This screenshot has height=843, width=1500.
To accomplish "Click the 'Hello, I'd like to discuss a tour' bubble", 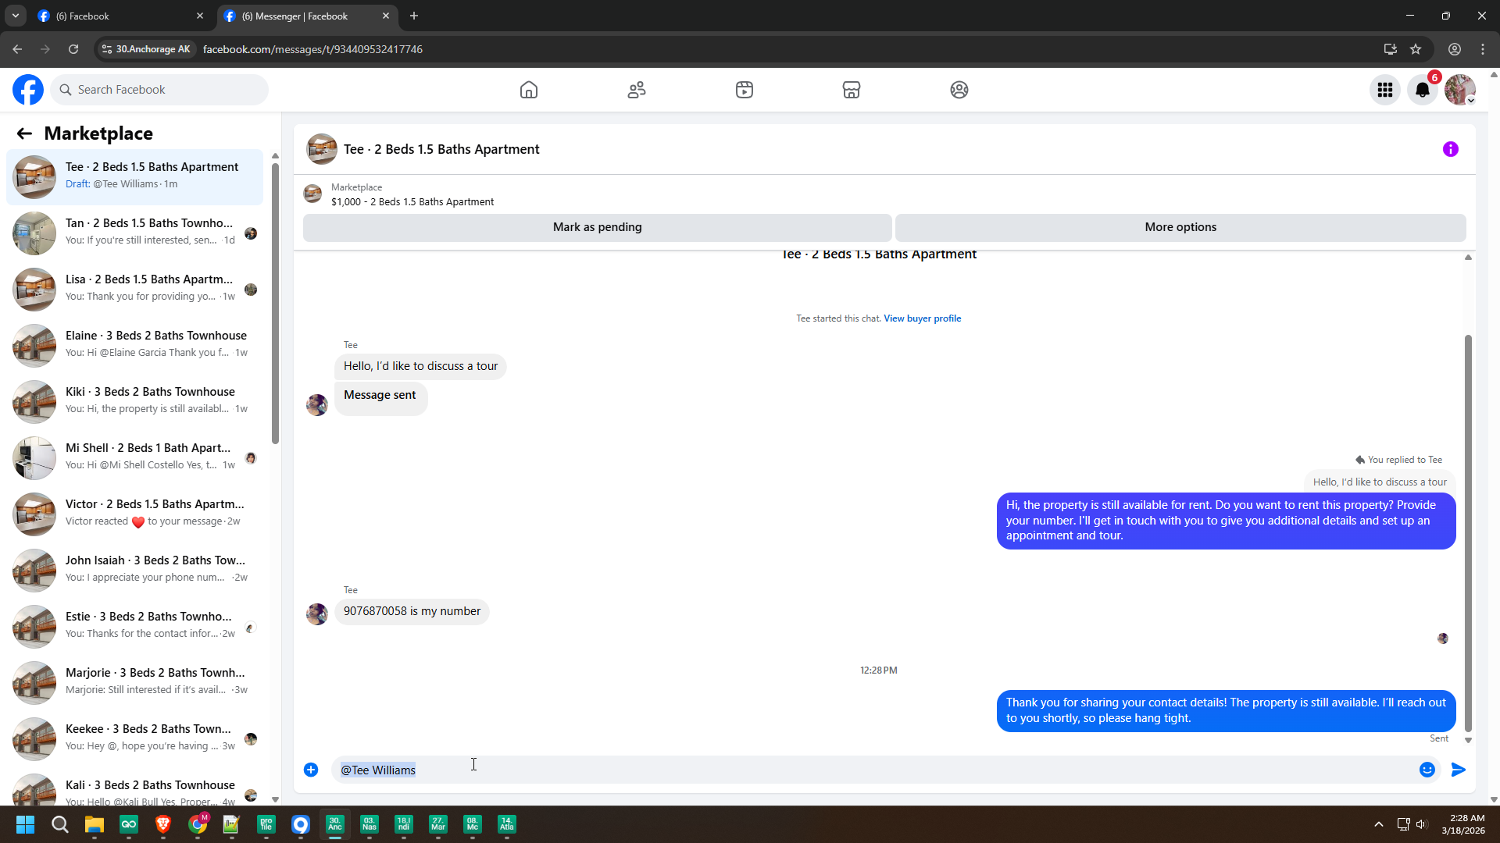I will [x=420, y=366].
